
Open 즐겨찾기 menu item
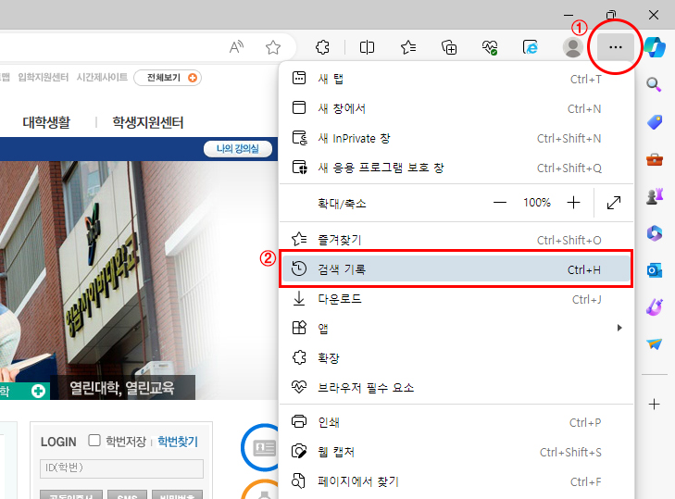[456, 240]
